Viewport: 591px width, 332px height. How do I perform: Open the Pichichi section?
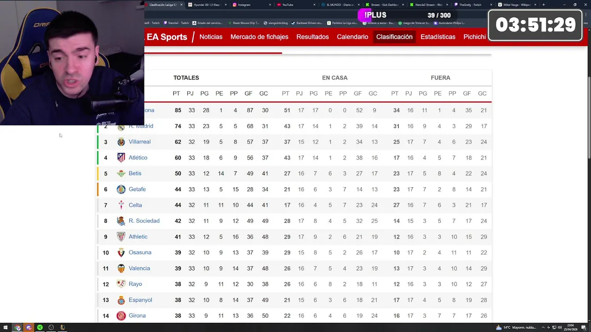pyautogui.click(x=475, y=37)
